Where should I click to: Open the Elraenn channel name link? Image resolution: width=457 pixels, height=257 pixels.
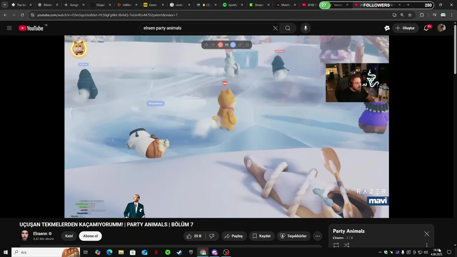[x=40, y=233]
